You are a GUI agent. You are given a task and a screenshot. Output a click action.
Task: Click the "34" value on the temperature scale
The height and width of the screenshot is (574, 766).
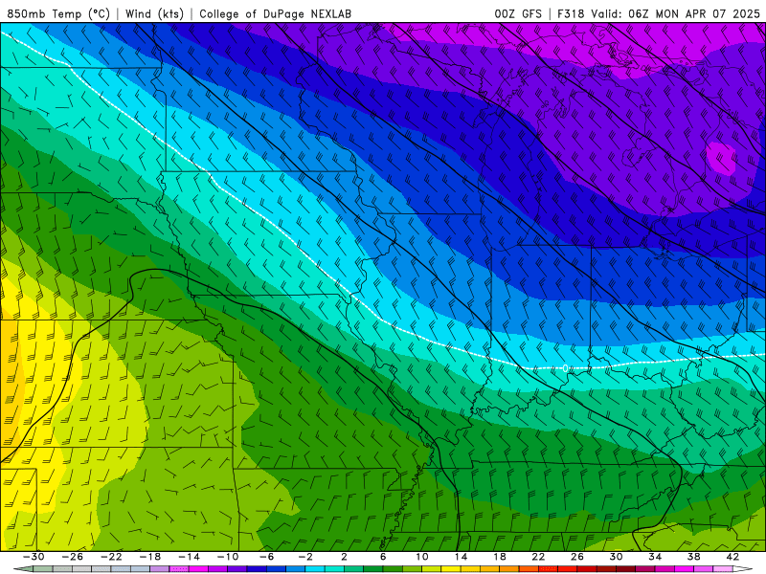[655, 557]
